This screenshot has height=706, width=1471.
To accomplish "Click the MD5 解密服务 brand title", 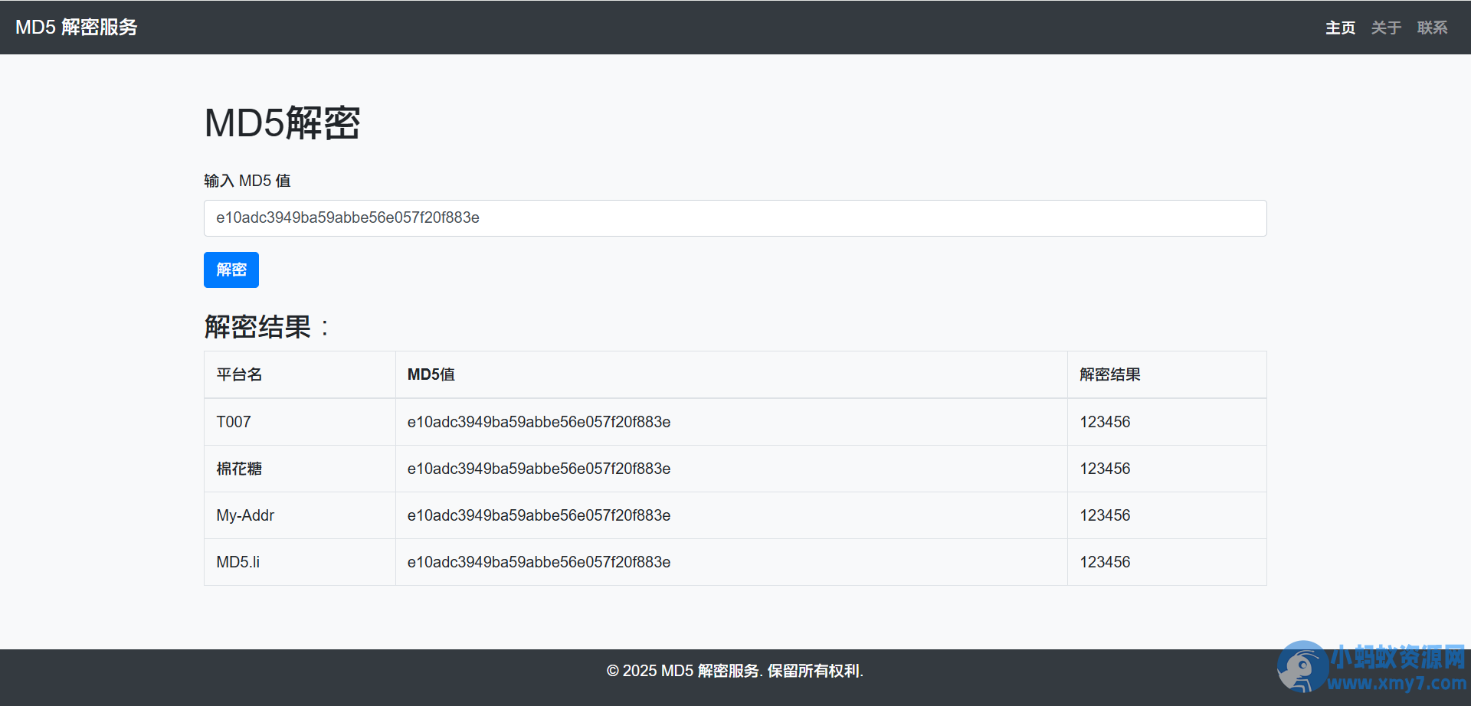I will pos(77,27).
